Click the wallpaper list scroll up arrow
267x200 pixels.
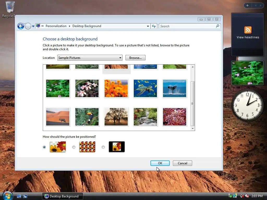click(193, 67)
